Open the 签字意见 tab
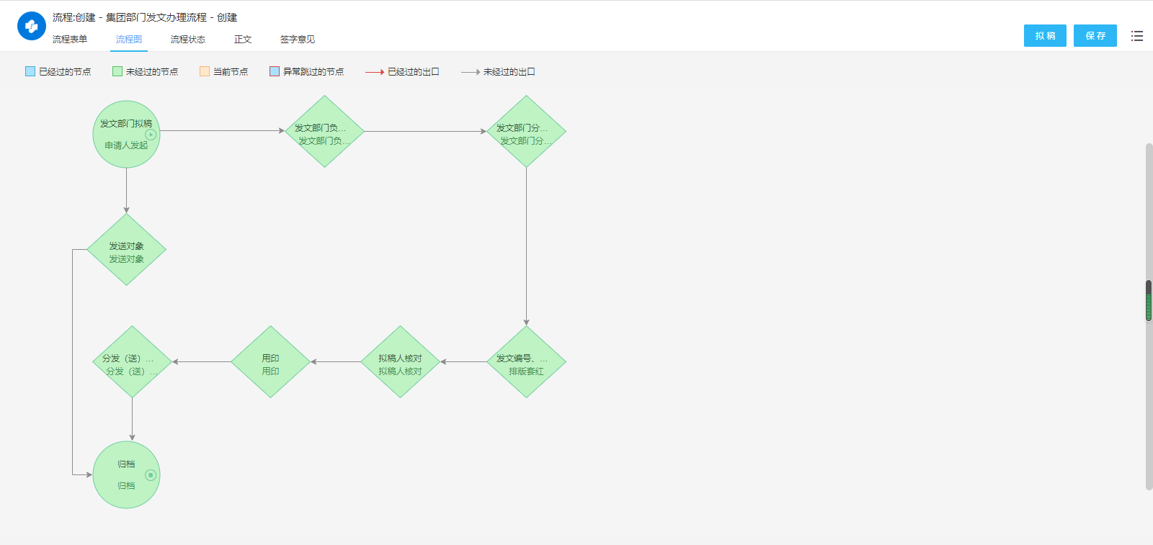 298,40
